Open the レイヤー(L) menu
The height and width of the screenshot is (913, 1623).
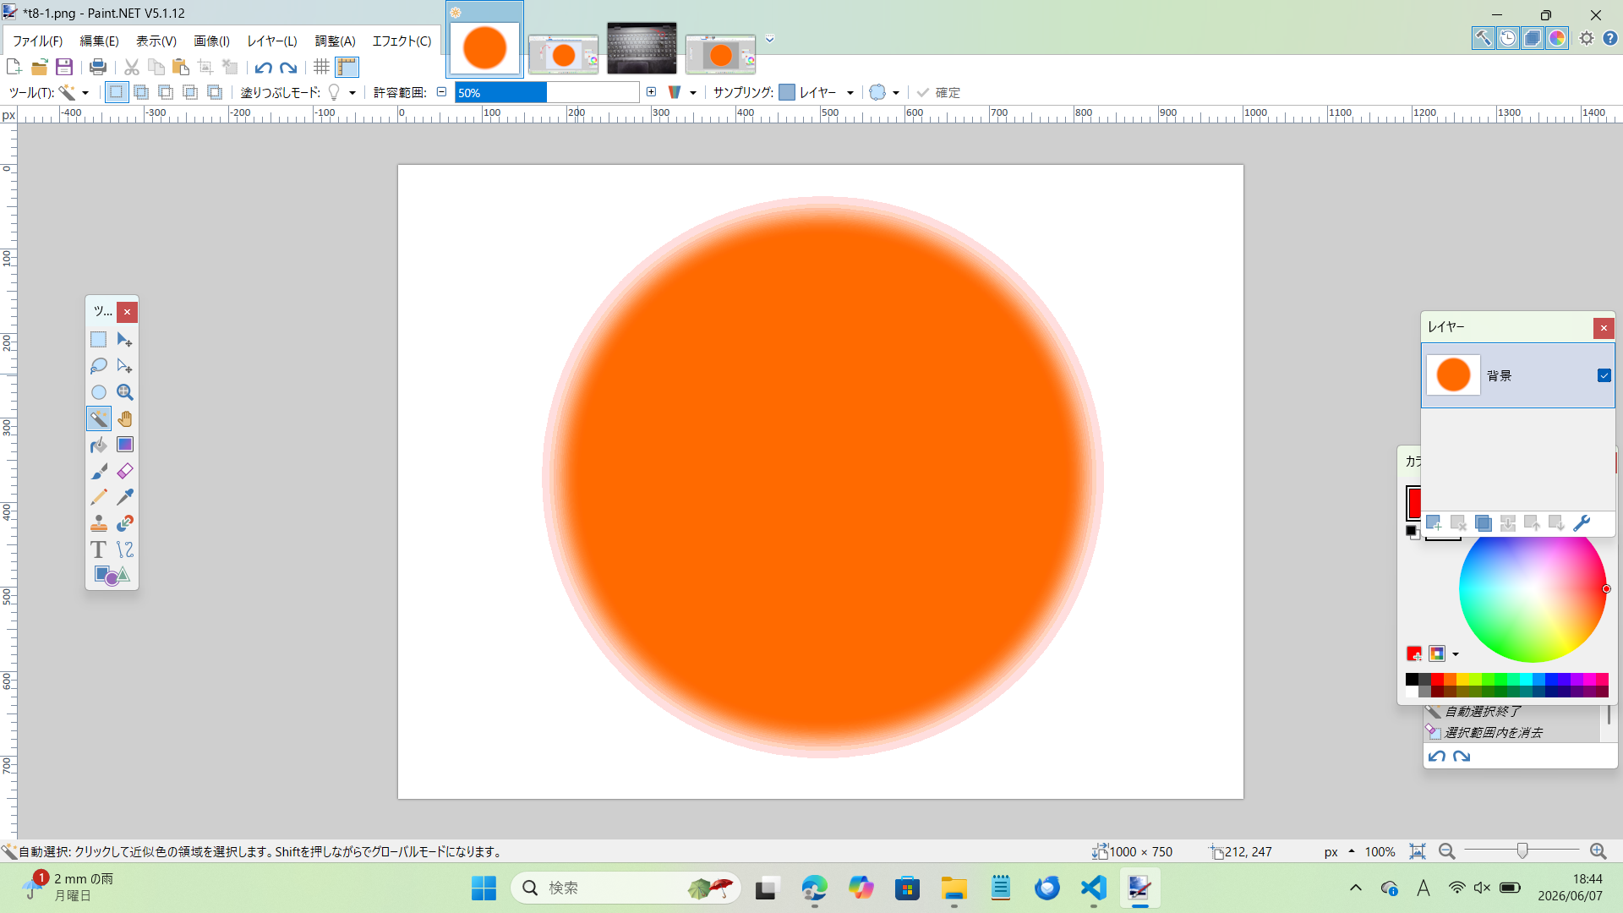point(272,41)
